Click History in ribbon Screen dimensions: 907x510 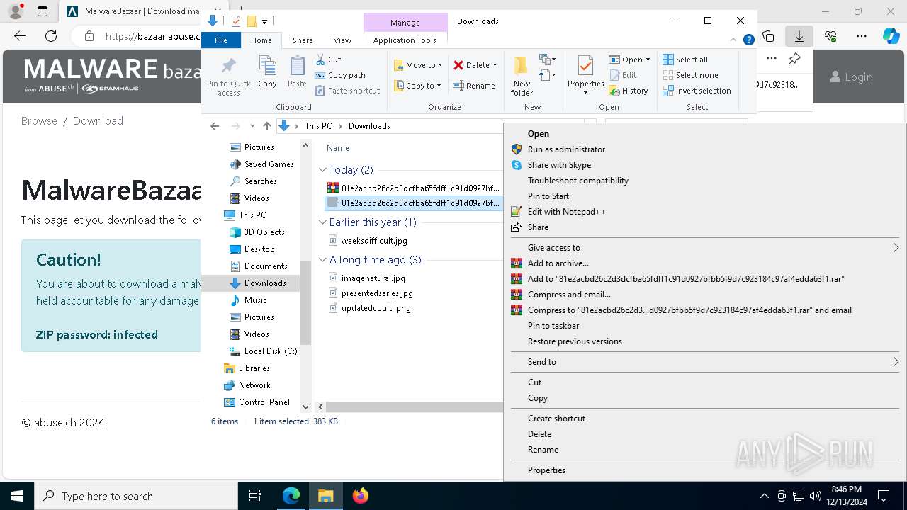(x=629, y=91)
